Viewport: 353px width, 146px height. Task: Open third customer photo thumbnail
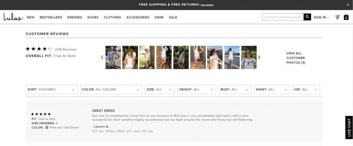click(x=147, y=57)
